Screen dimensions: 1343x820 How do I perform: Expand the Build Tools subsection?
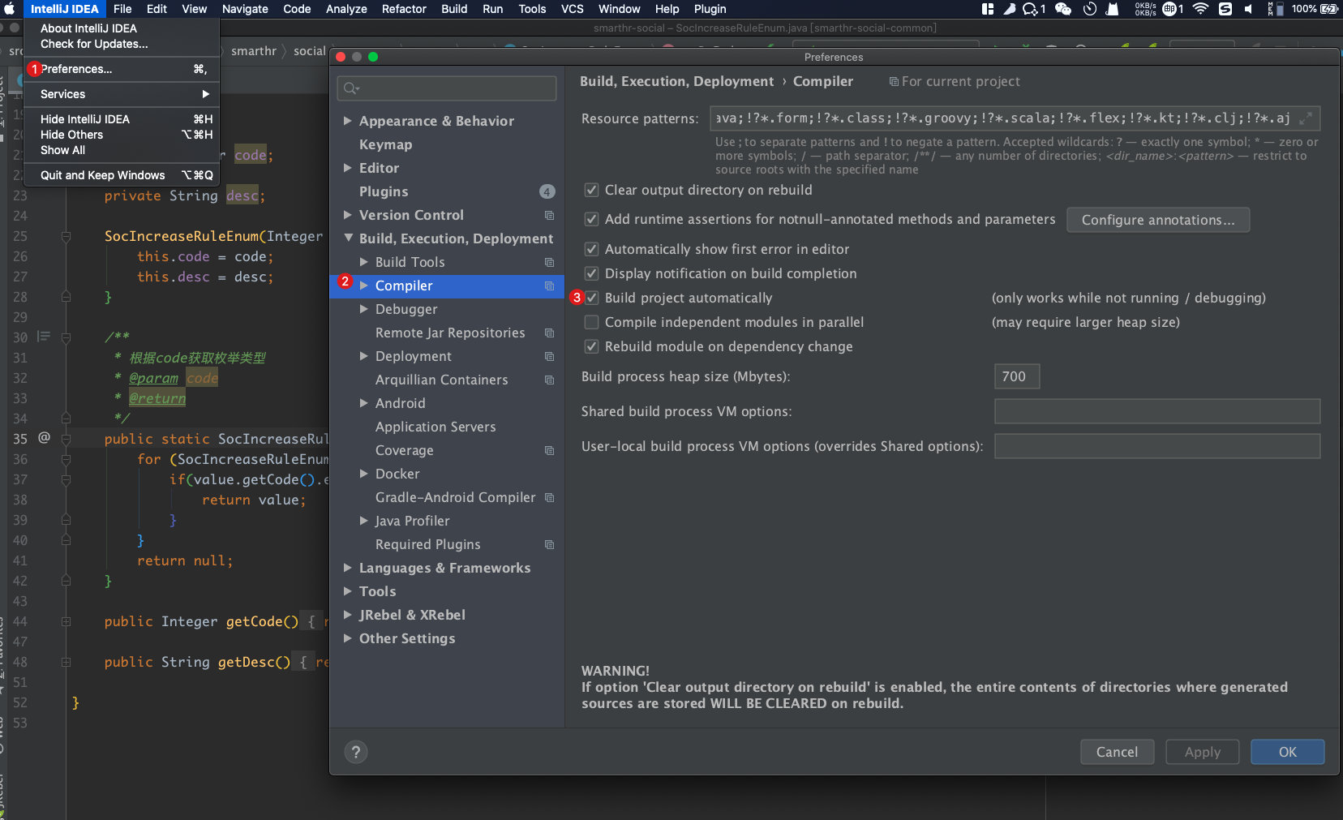(364, 262)
